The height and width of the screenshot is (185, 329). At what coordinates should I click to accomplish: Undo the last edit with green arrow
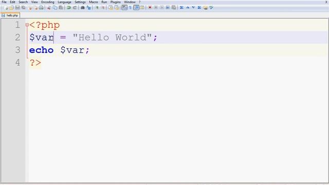[69, 8]
